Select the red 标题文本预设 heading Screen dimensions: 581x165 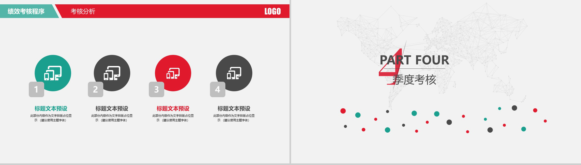point(173,108)
